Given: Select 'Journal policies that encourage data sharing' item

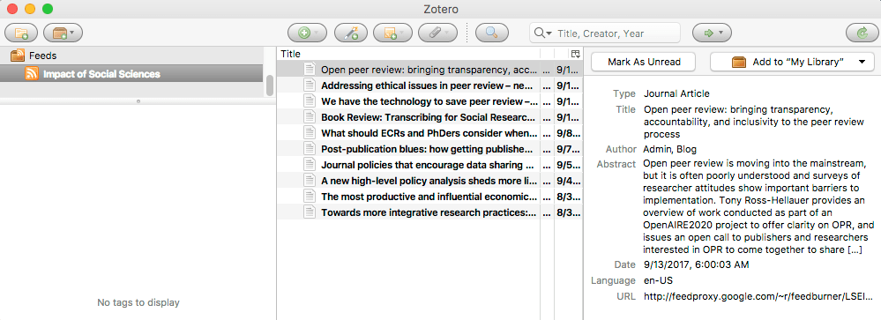Looking at the screenshot, I should pos(429,165).
